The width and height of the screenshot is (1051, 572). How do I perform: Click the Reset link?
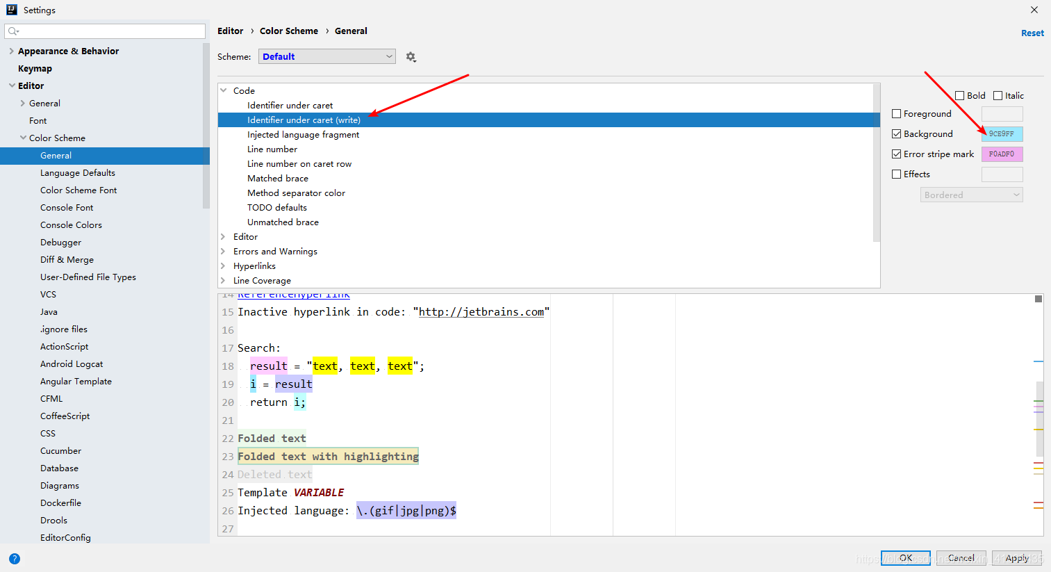pos(1032,33)
